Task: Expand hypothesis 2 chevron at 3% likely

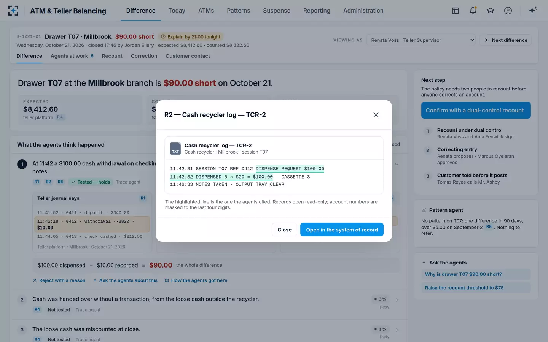Action: (x=397, y=300)
